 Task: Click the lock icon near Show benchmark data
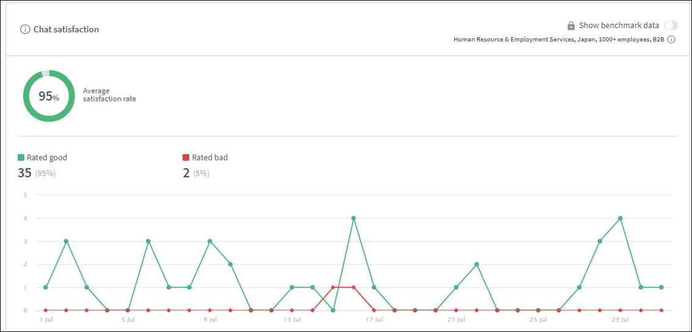[x=571, y=26]
